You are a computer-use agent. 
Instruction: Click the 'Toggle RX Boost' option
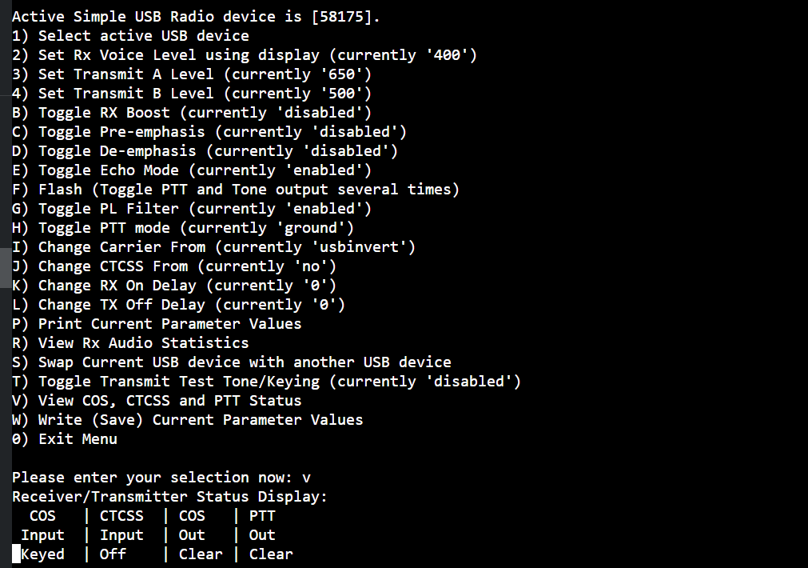(192, 113)
